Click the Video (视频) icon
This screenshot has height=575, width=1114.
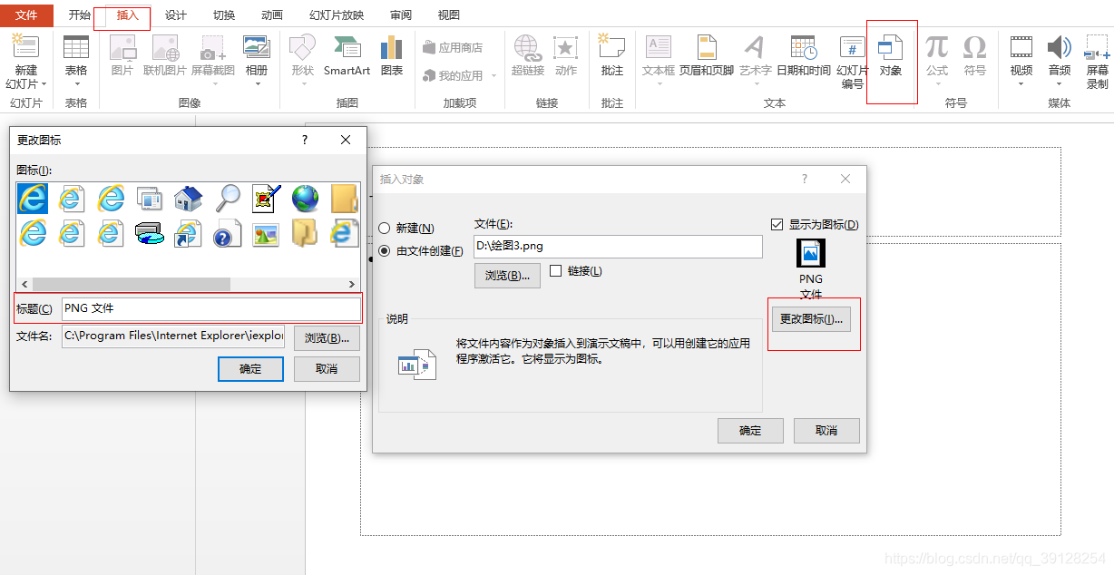1021,47
